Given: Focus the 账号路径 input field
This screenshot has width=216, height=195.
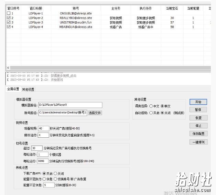Looking at the screenshot, I should (x=63, y=113).
